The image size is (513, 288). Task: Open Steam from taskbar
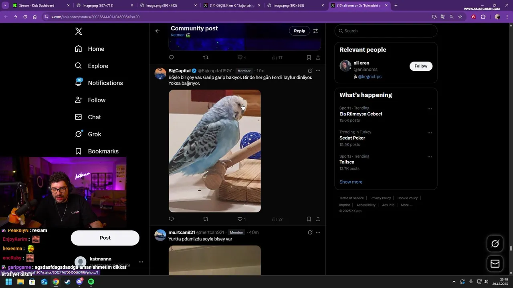[67, 282]
